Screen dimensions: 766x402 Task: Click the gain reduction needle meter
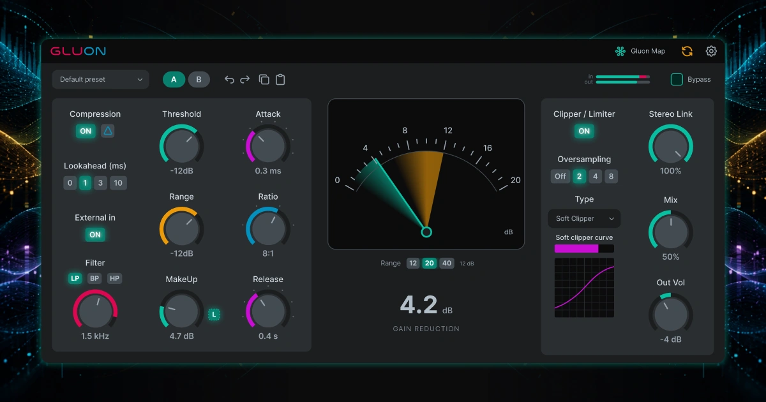click(426, 174)
